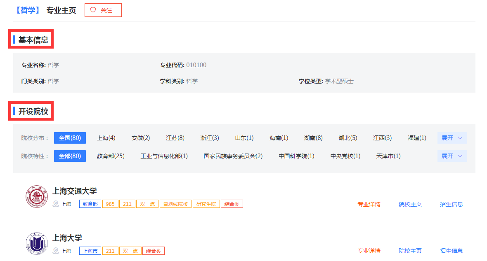The width and height of the screenshot is (487, 261).
Task: Open 院校主页 for 上海交通大学
Action: pos(410,204)
